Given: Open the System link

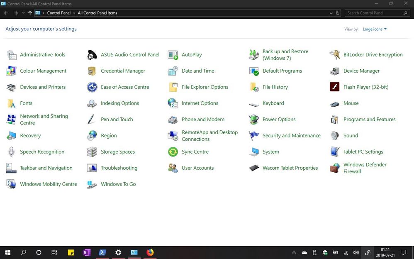Looking at the screenshot, I should click(x=270, y=151).
